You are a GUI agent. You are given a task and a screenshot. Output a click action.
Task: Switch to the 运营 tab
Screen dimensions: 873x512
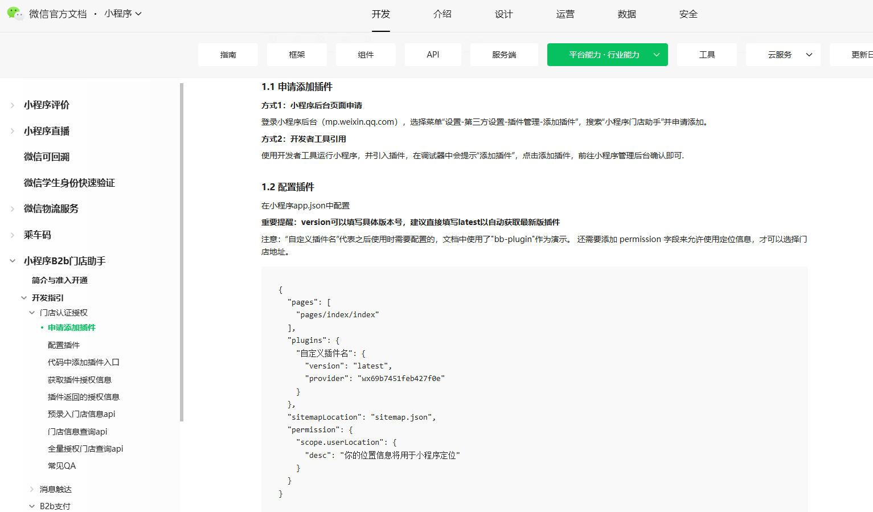[565, 14]
